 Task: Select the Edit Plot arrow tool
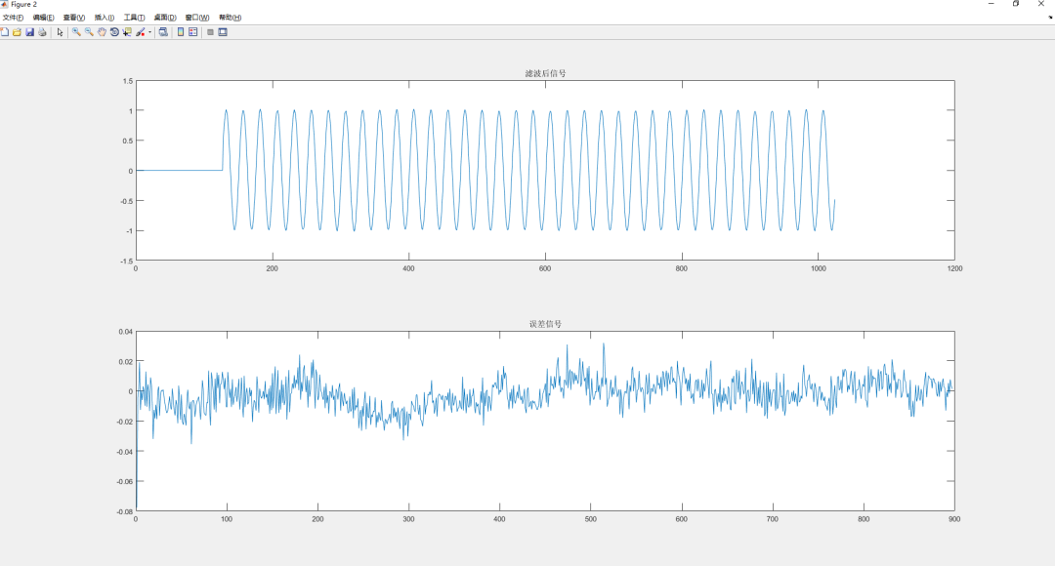click(x=60, y=31)
